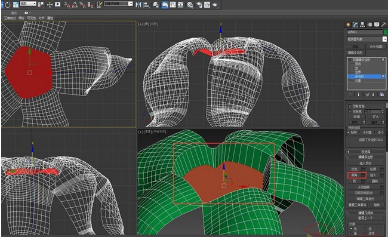Select the 多个 preview radio button
This screenshot has width=388, height=237.
click(375, 133)
